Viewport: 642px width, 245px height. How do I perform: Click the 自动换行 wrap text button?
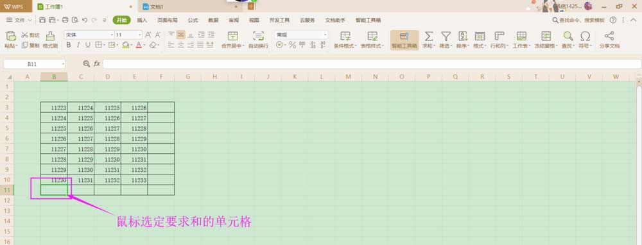tap(258, 40)
